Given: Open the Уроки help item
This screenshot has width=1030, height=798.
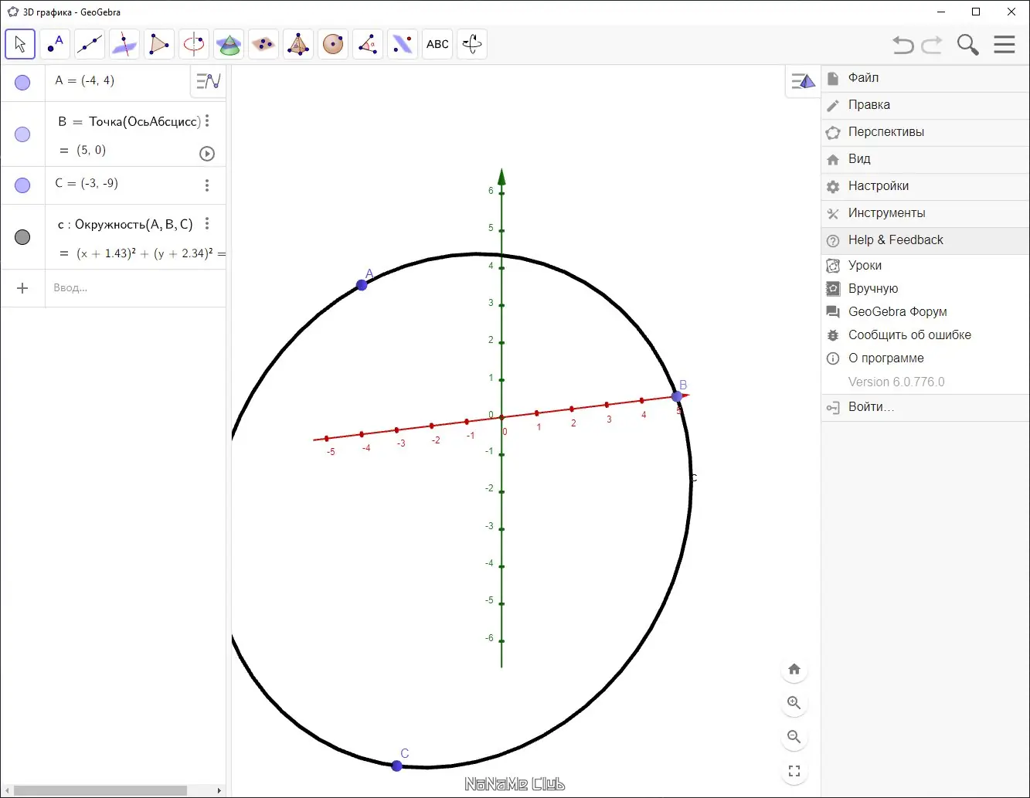Looking at the screenshot, I should click(x=926, y=266).
